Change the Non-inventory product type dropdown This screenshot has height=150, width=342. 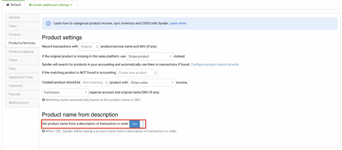95,82
